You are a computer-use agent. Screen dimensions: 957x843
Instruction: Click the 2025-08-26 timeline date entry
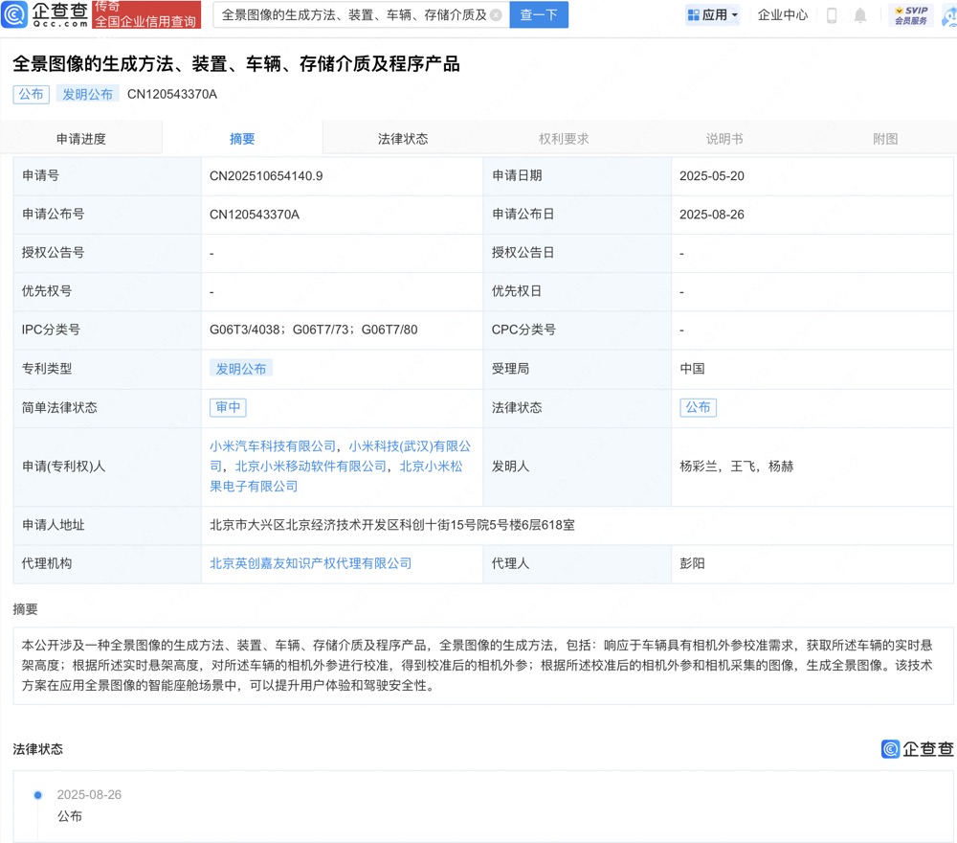point(89,795)
